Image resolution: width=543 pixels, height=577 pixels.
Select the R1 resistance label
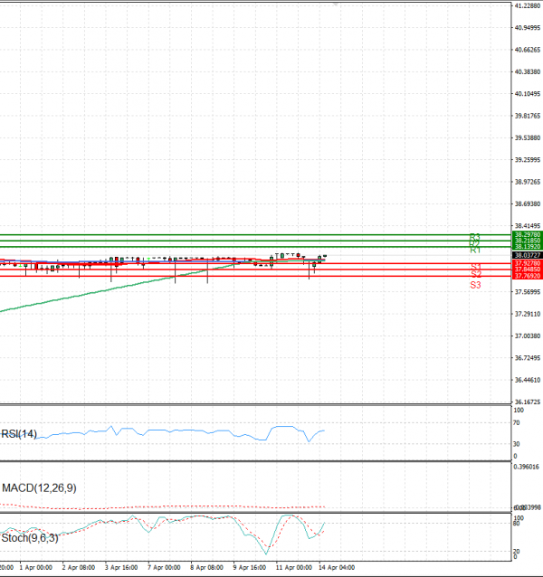pos(475,250)
